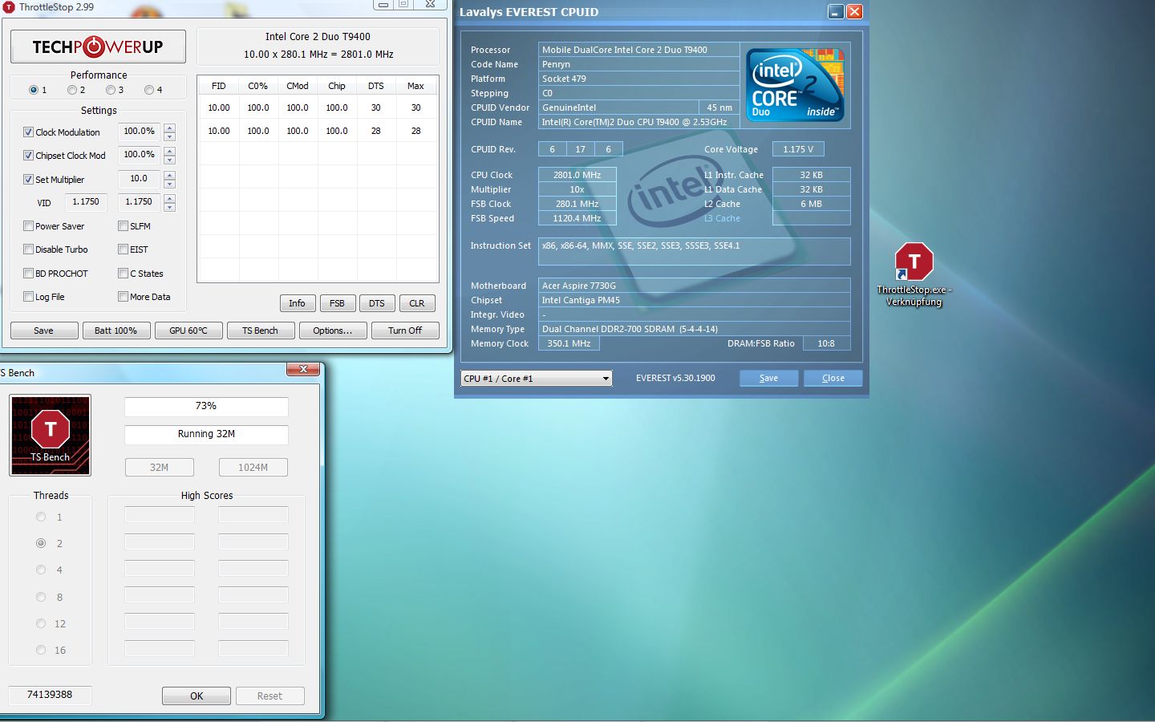Check the More Data option
Image resolution: width=1155 pixels, height=722 pixels.
tap(124, 297)
